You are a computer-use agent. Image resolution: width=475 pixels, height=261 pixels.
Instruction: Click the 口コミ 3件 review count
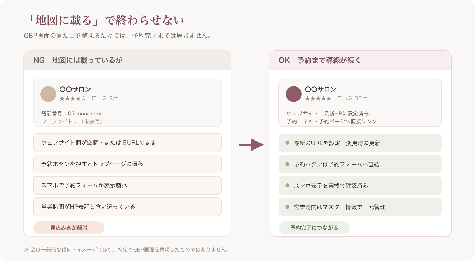[x=105, y=99]
